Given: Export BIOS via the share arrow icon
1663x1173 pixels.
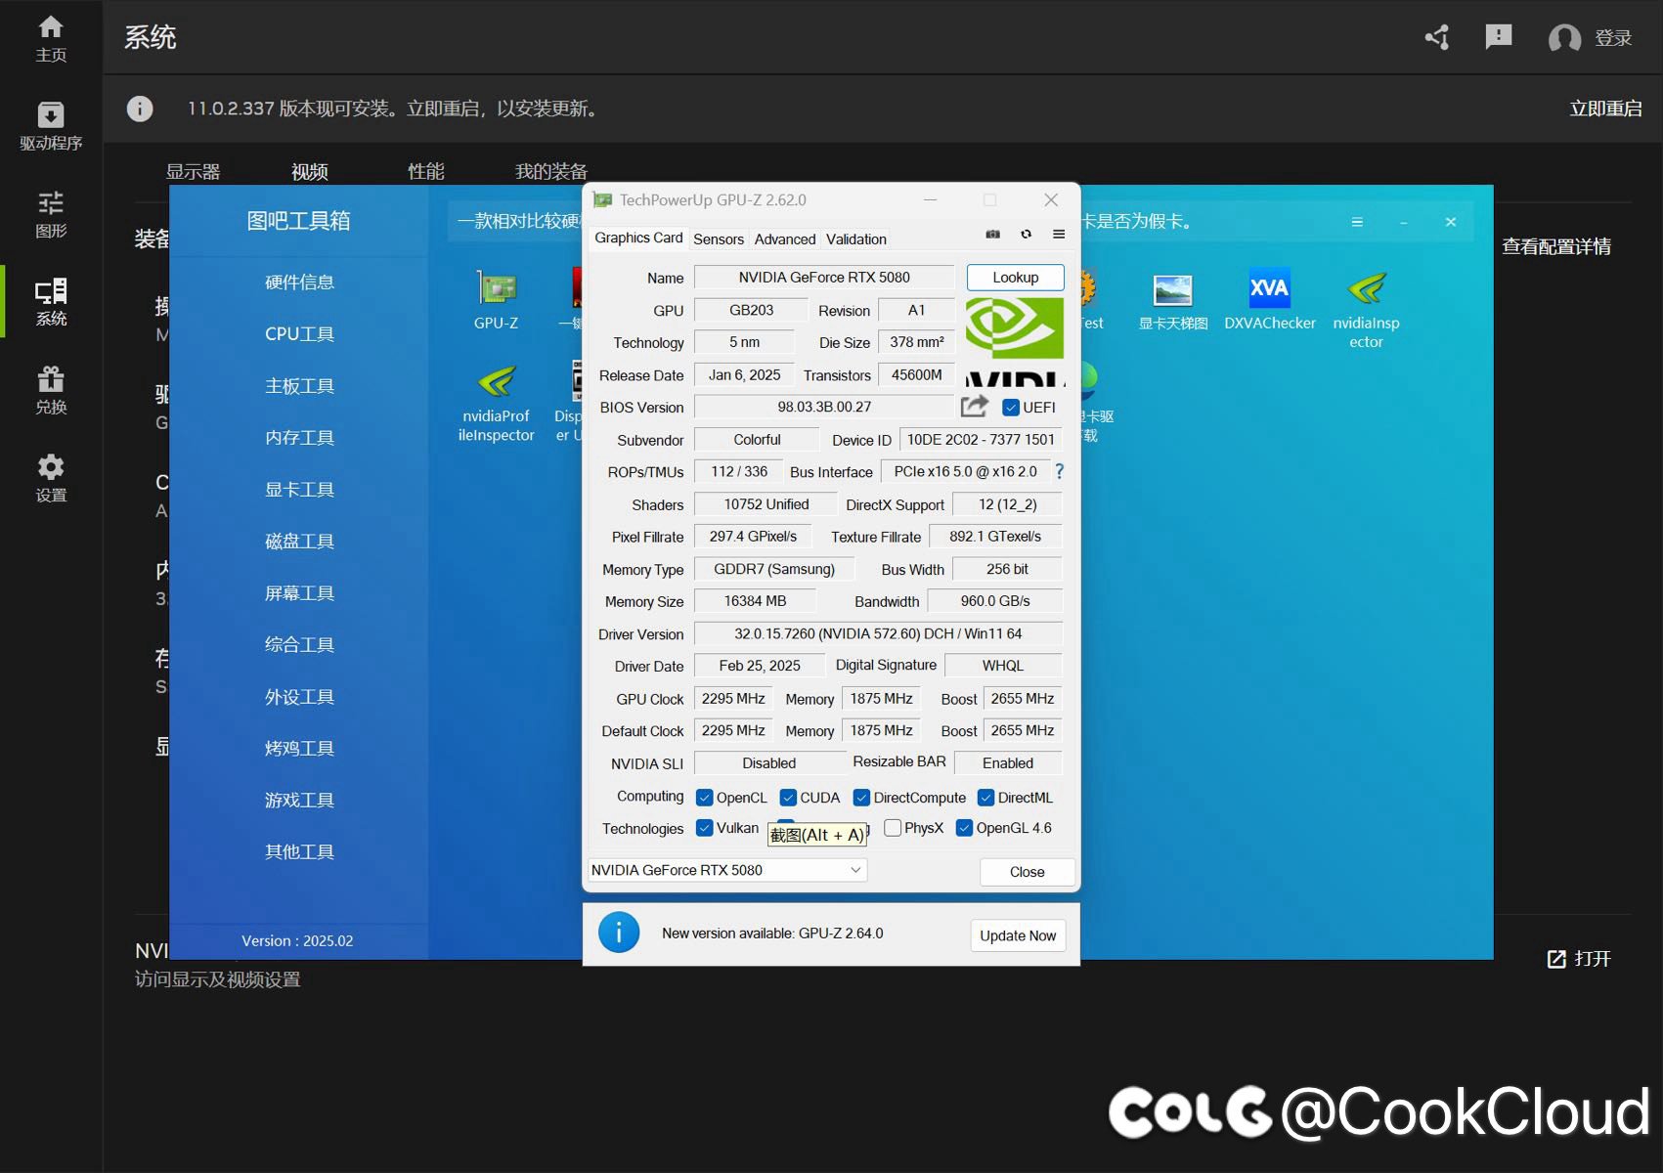Looking at the screenshot, I should click(x=975, y=406).
